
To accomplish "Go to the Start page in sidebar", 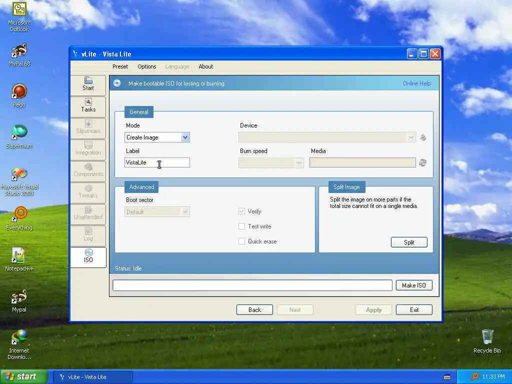I will (x=88, y=84).
